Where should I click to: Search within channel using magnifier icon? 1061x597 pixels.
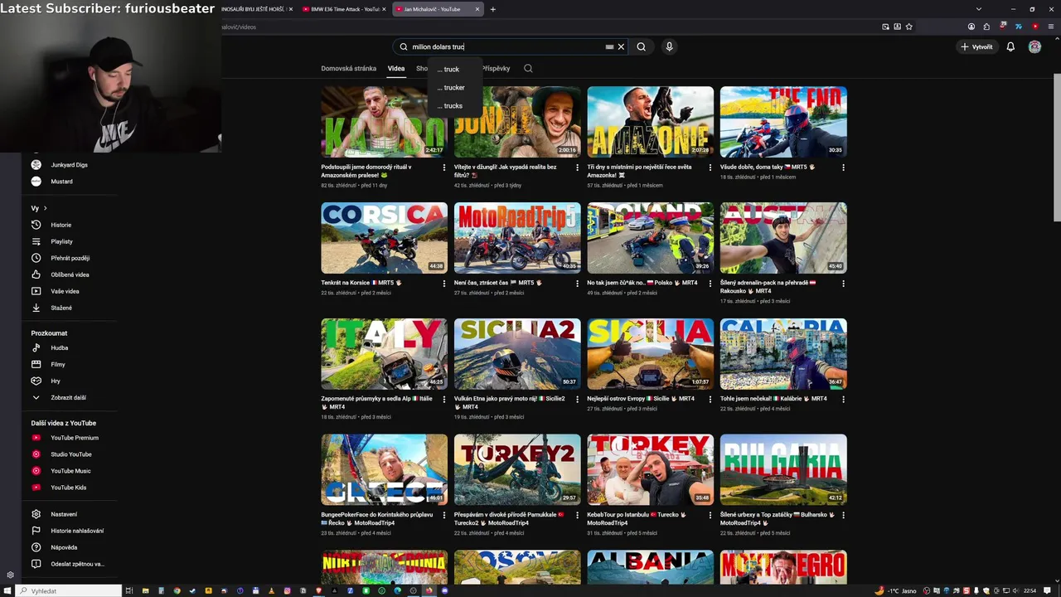click(528, 69)
